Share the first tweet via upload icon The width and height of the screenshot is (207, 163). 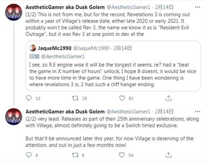click(x=168, y=98)
